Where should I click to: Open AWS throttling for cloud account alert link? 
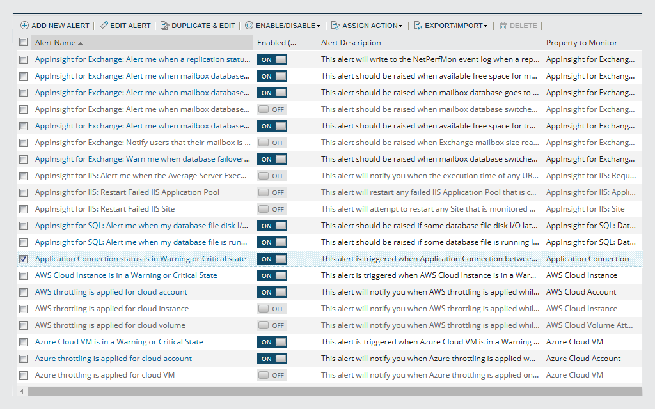(x=111, y=292)
